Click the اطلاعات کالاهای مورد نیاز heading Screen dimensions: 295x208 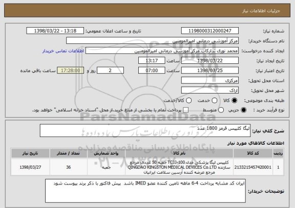click(256, 143)
